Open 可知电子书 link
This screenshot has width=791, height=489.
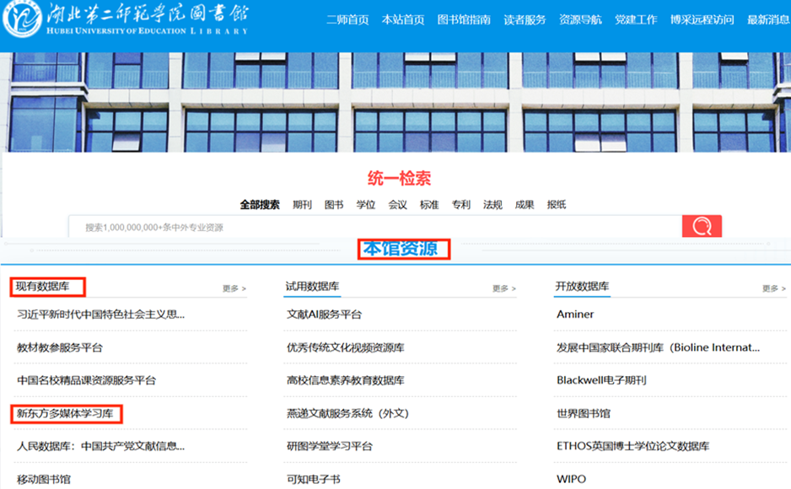point(316,478)
